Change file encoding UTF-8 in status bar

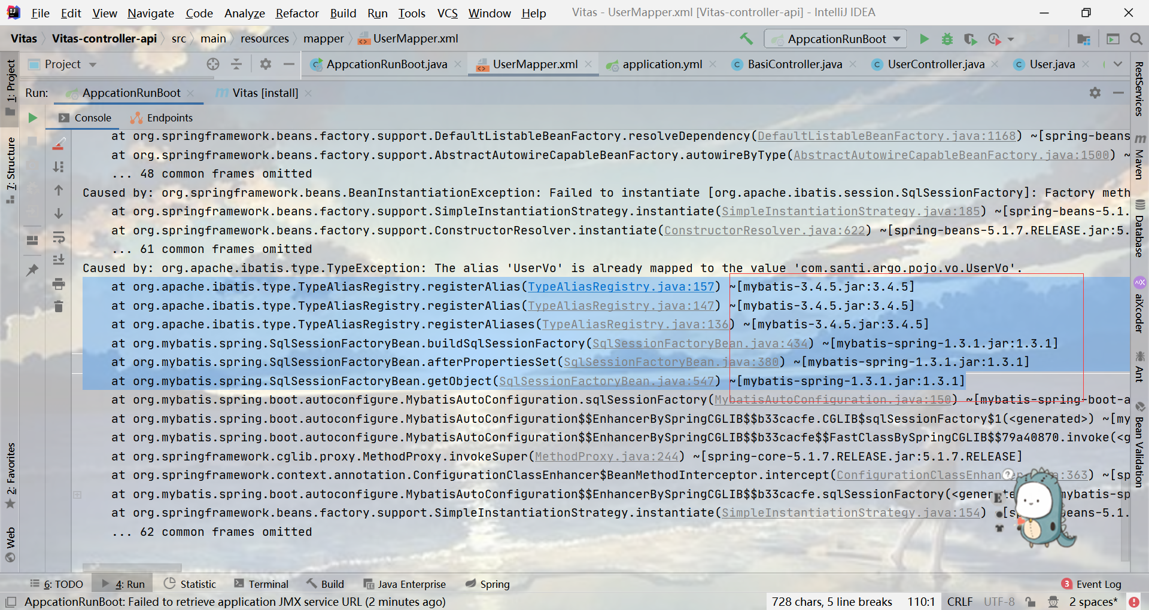(x=999, y=602)
